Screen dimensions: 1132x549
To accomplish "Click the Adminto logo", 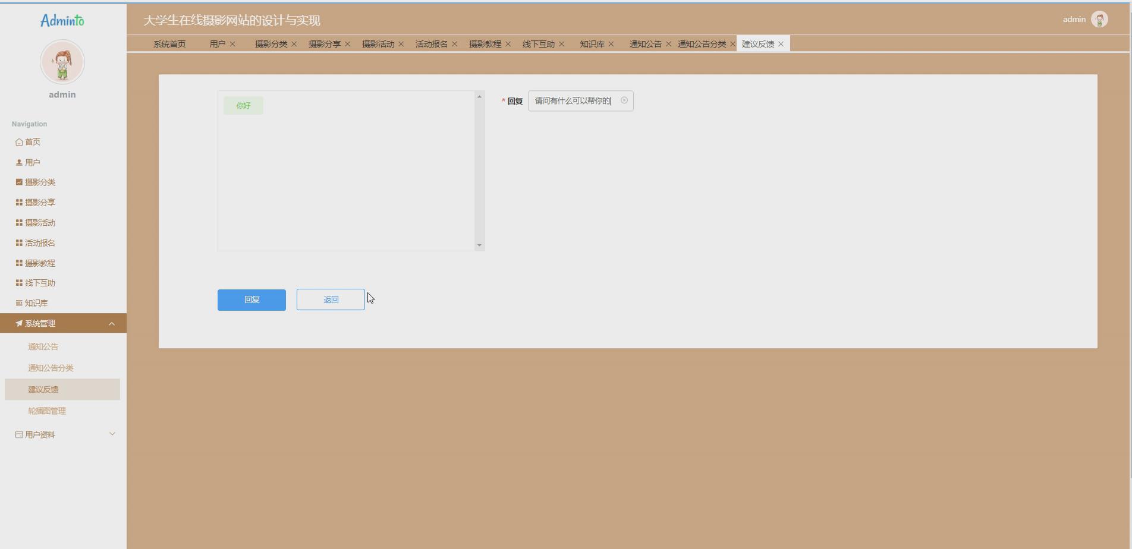I will (x=62, y=19).
